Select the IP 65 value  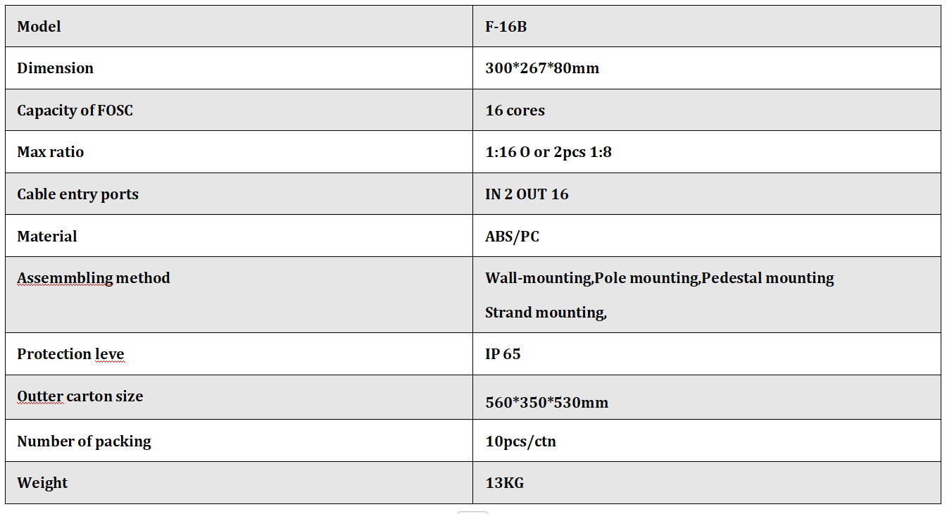point(503,354)
